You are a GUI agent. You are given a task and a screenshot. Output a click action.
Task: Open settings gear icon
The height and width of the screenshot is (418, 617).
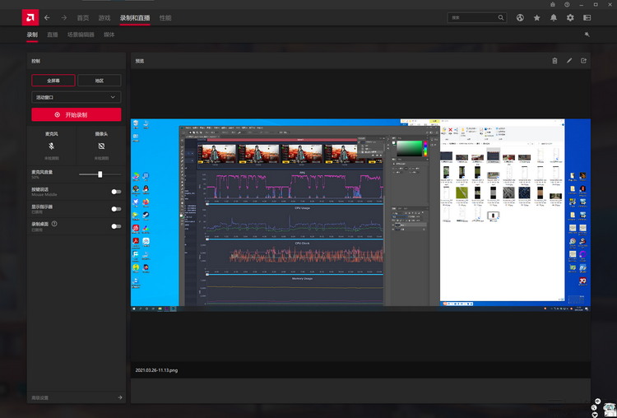click(570, 17)
